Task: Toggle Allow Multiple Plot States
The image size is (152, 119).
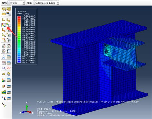Action: pos(4,40)
